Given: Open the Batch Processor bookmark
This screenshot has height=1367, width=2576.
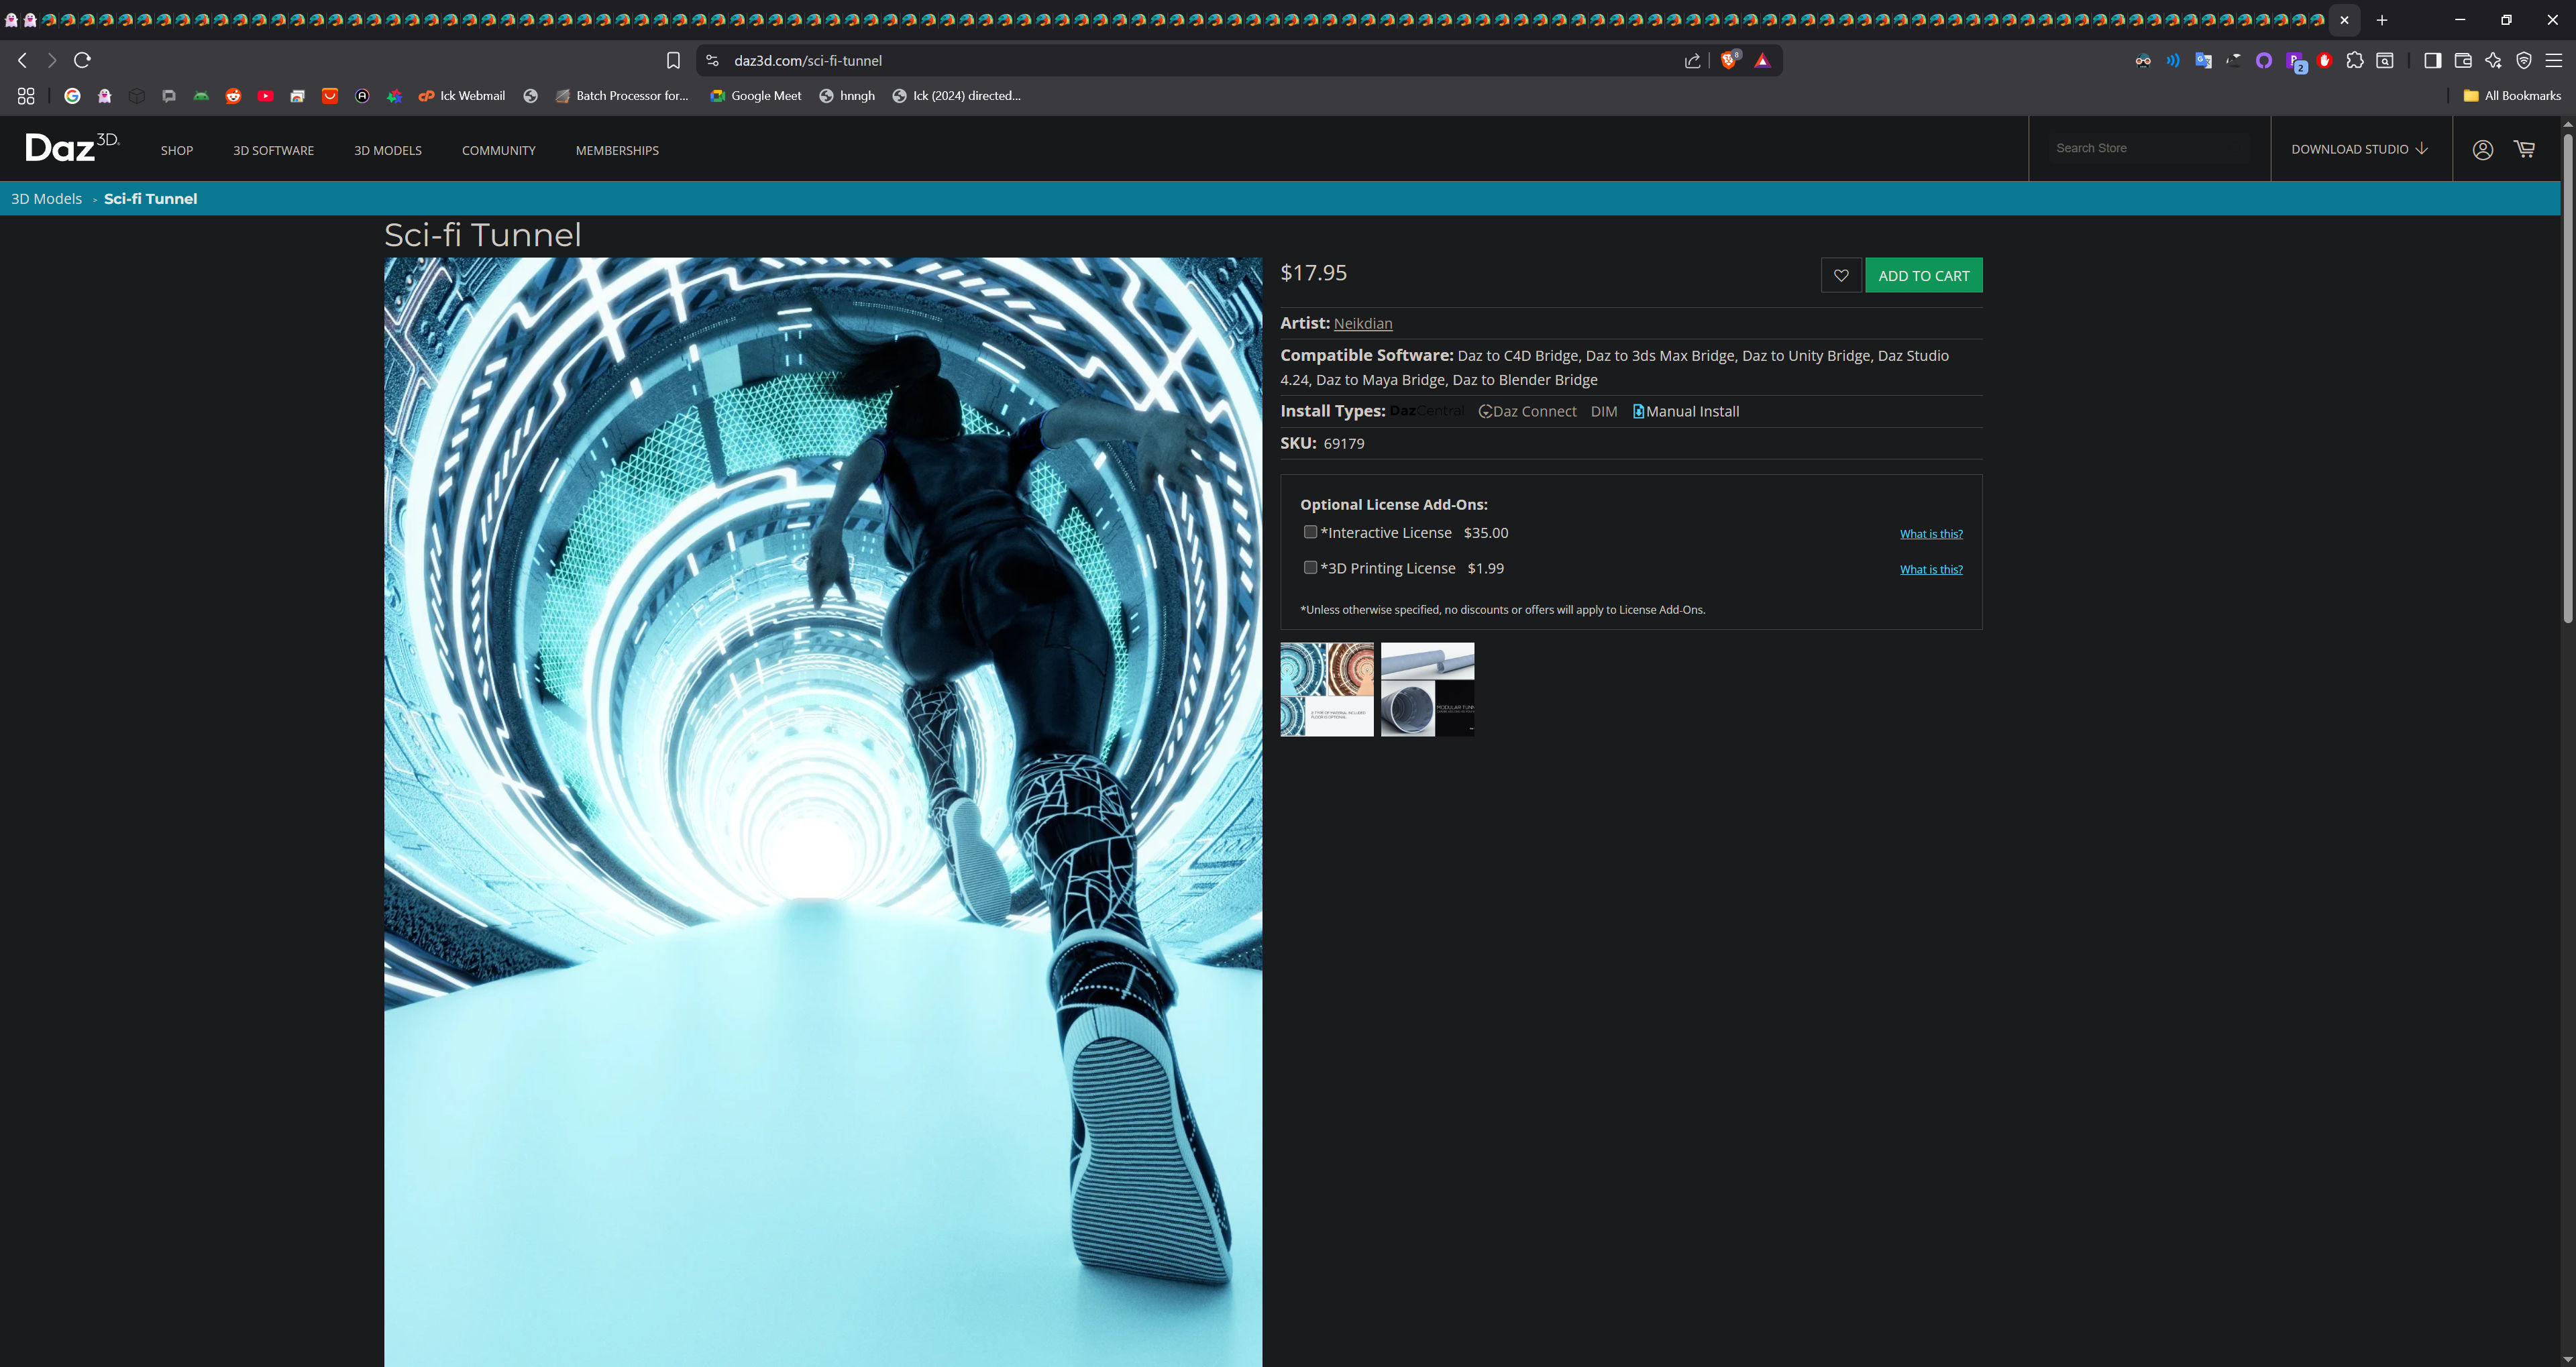Looking at the screenshot, I should coord(622,96).
